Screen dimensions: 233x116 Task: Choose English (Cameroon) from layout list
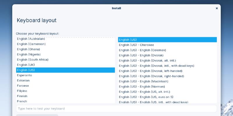31,44
